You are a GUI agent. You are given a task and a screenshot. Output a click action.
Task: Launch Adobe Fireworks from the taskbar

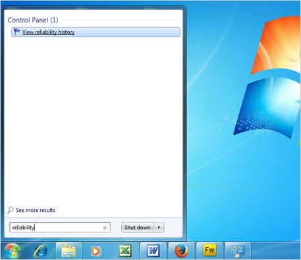tap(209, 251)
